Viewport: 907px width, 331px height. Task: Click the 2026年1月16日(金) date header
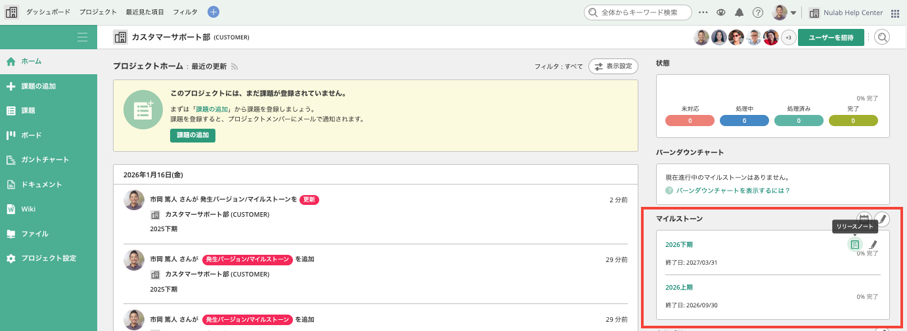click(x=153, y=175)
